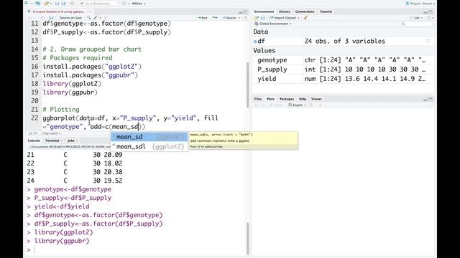This screenshot has width=460, height=258.
Task: Open the Jobs tab
Action: click(x=71, y=140)
